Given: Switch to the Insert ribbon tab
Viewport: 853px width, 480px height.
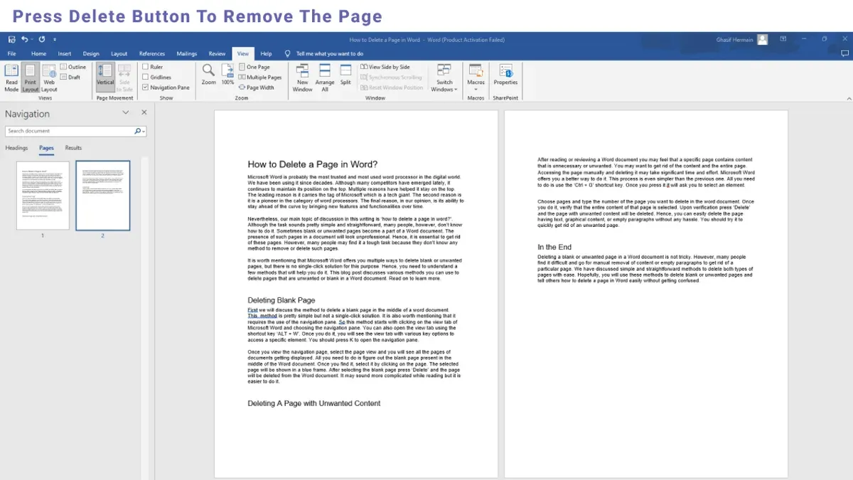Looking at the screenshot, I should tap(65, 53).
